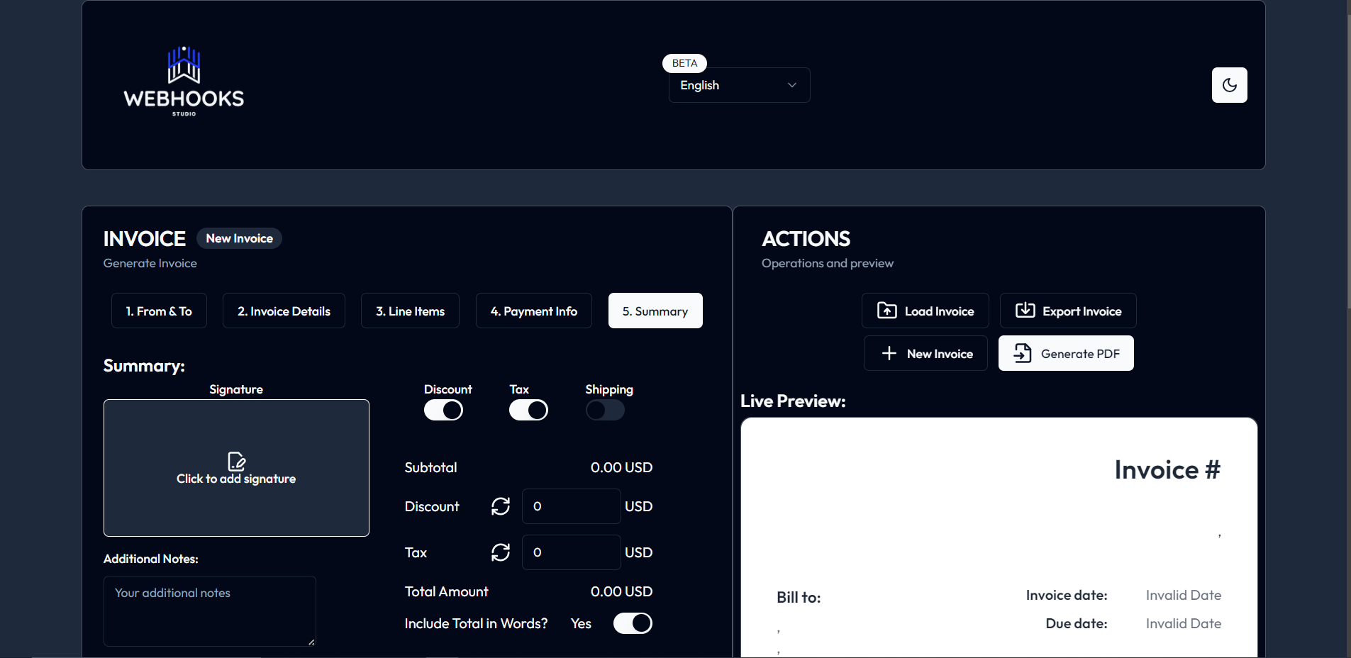Switch Discount amount type with refresh icon
Viewport: 1351px width, 658px height.
tap(501, 506)
